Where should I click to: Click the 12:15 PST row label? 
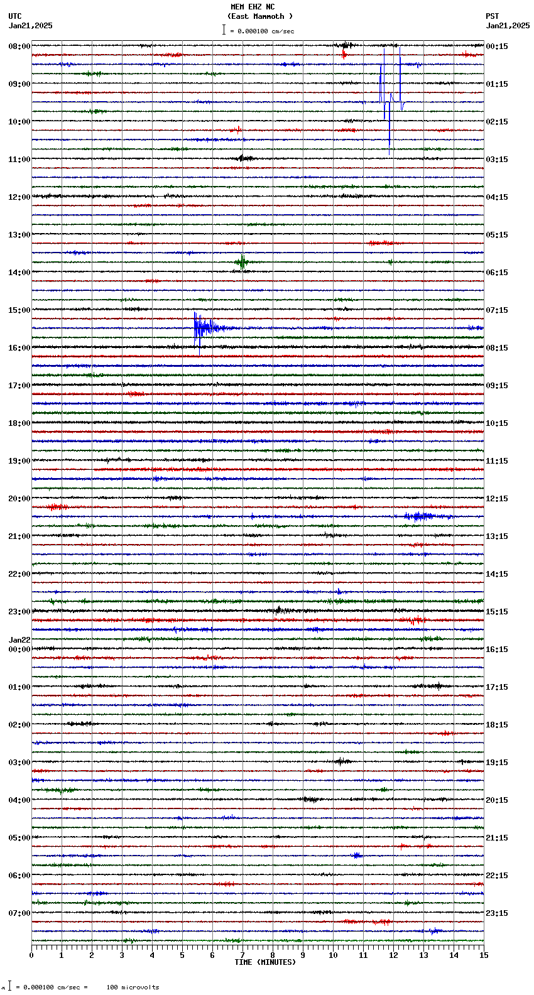[497, 499]
